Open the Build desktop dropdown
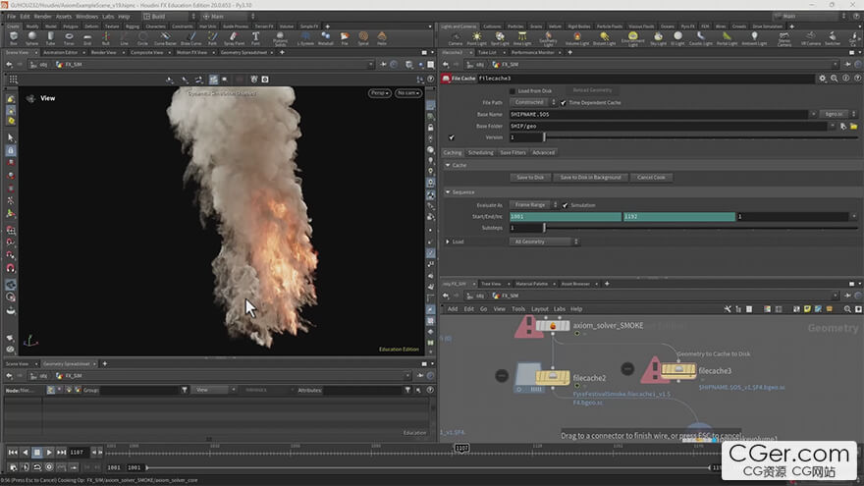The image size is (864, 486). (169, 17)
